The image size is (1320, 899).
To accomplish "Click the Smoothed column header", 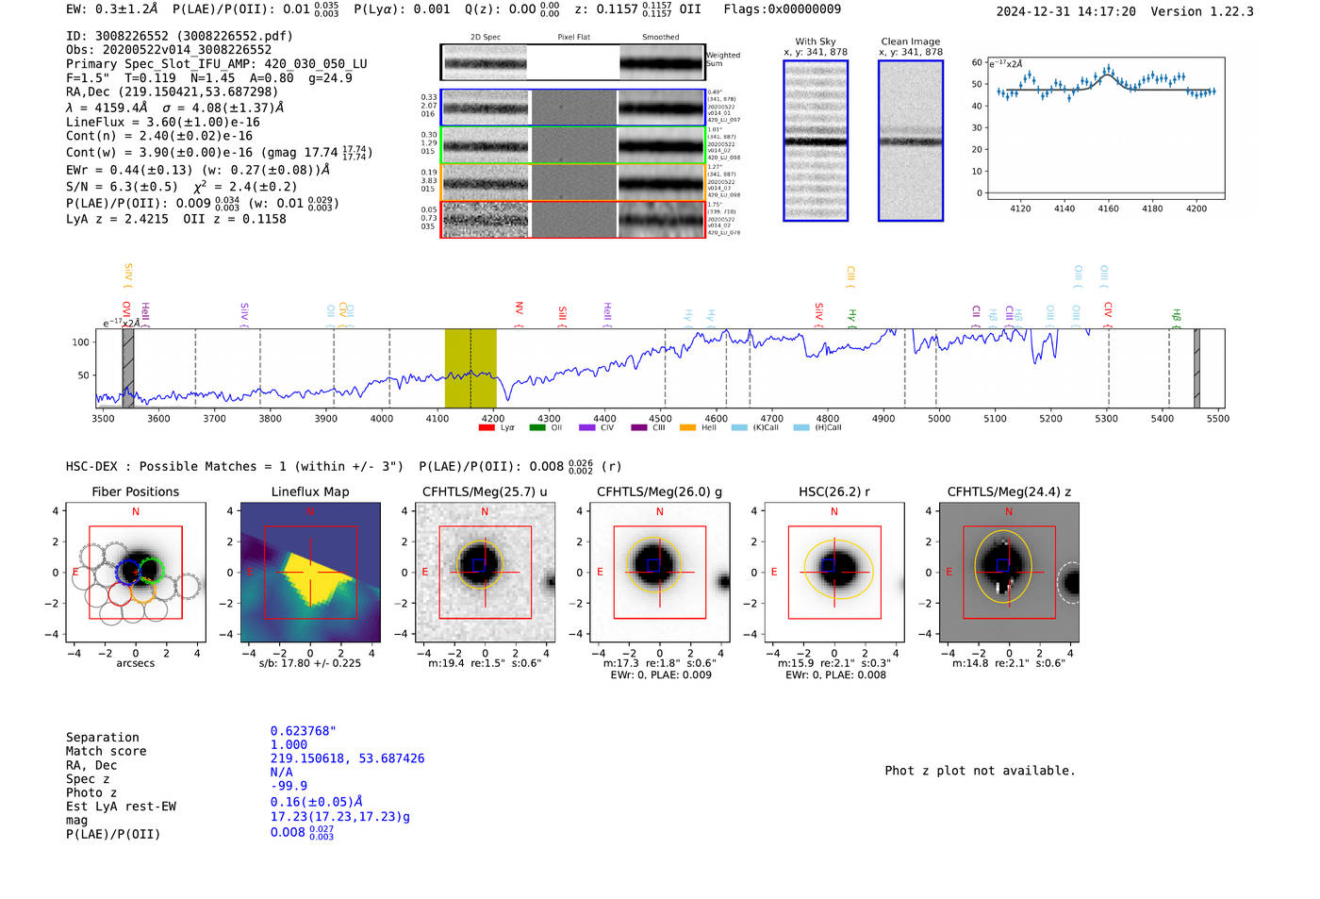I will click(661, 38).
